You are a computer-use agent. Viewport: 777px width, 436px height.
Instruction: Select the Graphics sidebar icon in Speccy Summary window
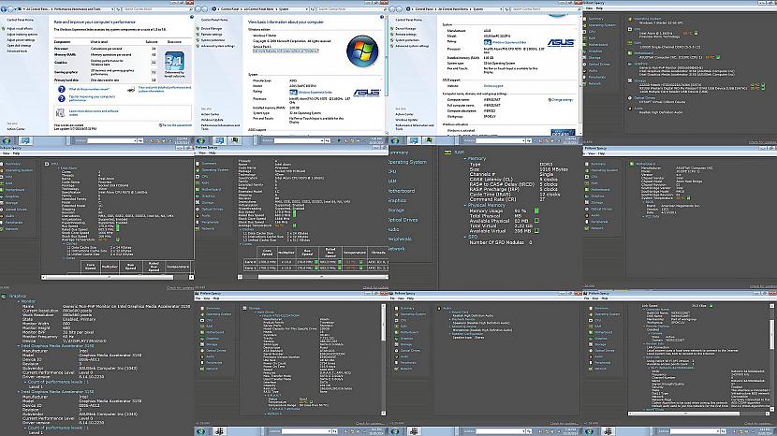(585, 51)
